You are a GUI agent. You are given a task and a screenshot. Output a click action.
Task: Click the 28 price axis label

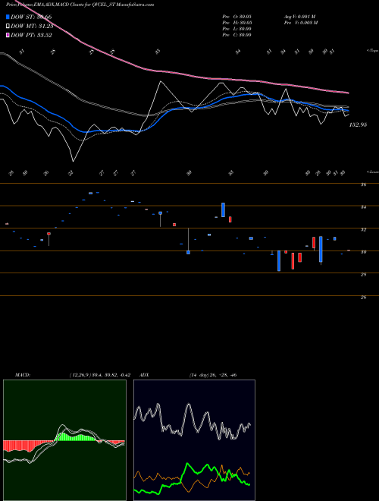pos(363,275)
